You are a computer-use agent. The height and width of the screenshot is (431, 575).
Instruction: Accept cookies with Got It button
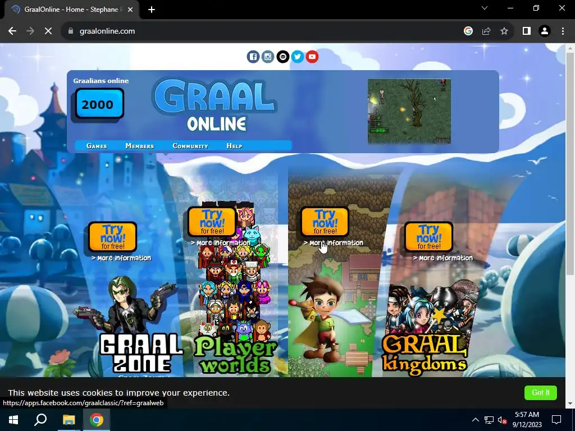click(541, 392)
